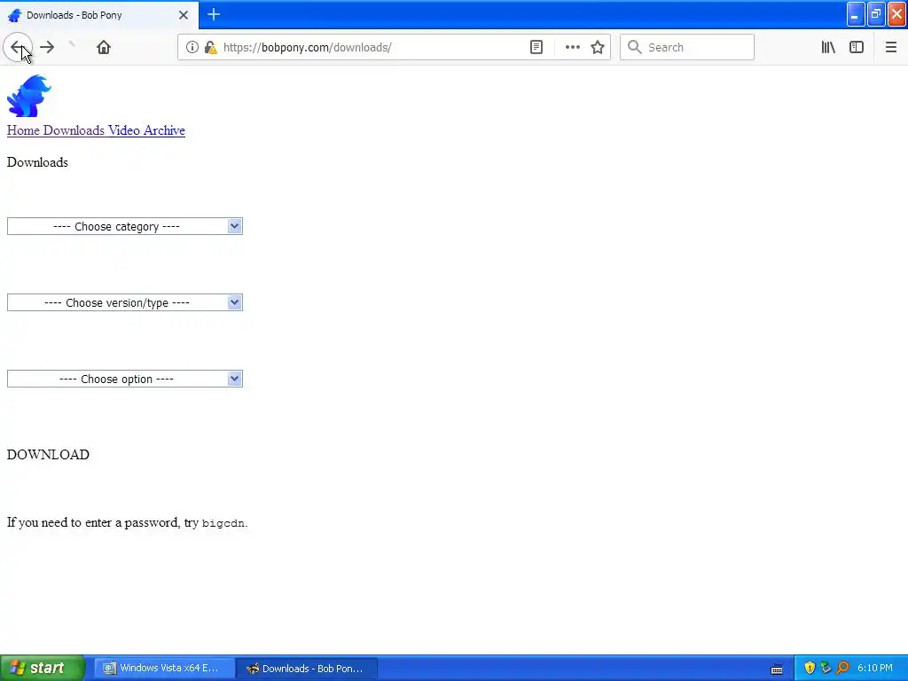Go back using the browser back arrow
This screenshot has height=681, width=908.
tap(18, 47)
